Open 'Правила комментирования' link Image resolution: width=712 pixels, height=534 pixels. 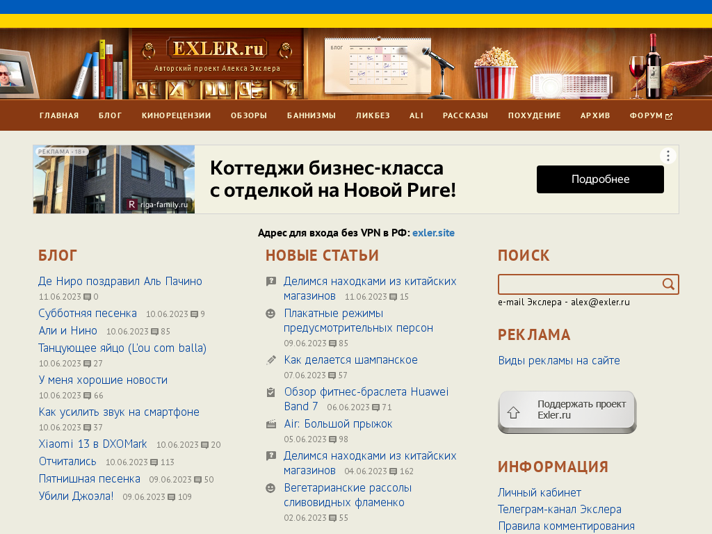[x=566, y=526]
